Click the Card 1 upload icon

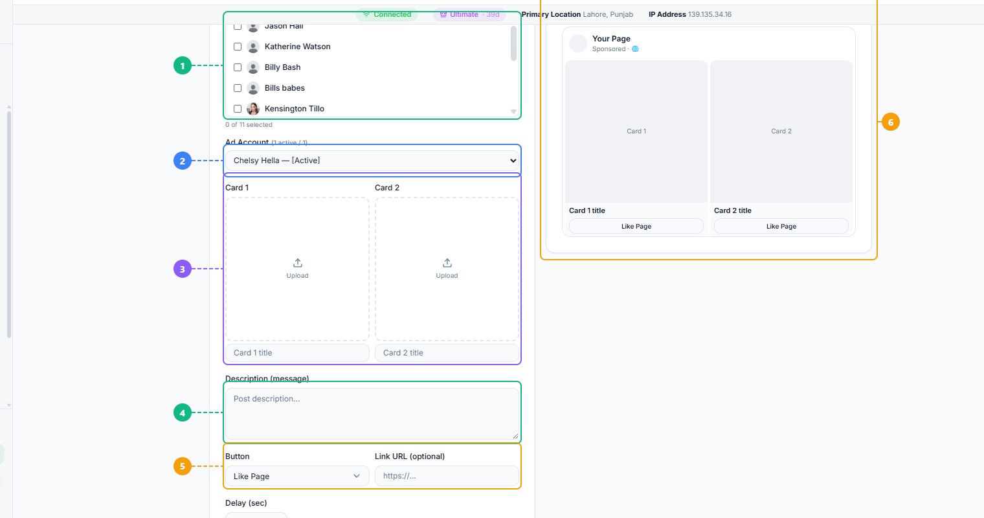[x=298, y=263]
